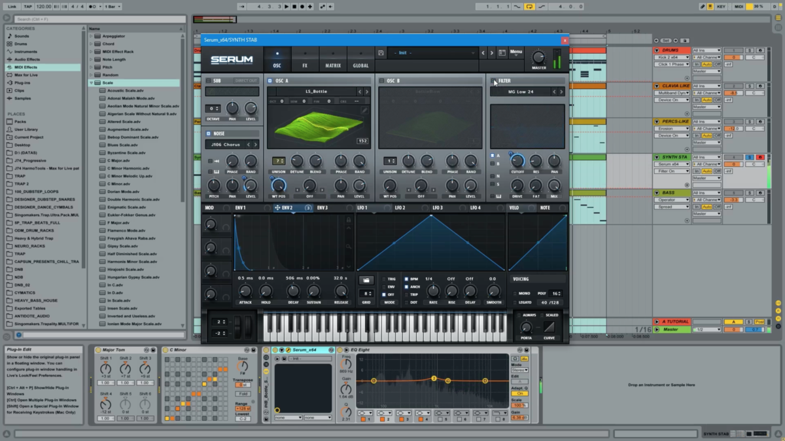This screenshot has height=441, width=785.
Task: Adjust the MASTER volume knob in Serum
Action: coord(538,57)
